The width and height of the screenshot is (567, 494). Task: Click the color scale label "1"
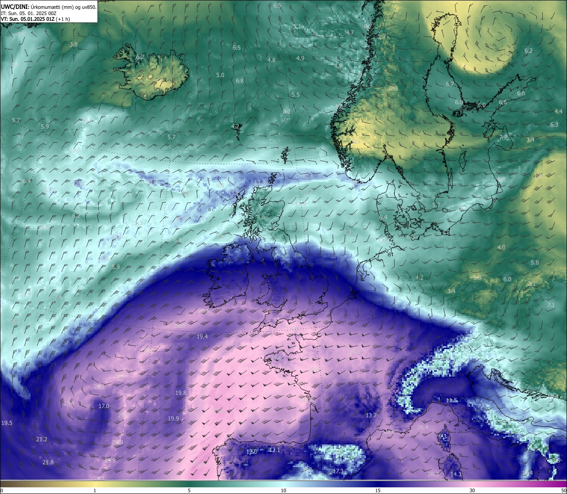pyautogui.click(x=95, y=490)
